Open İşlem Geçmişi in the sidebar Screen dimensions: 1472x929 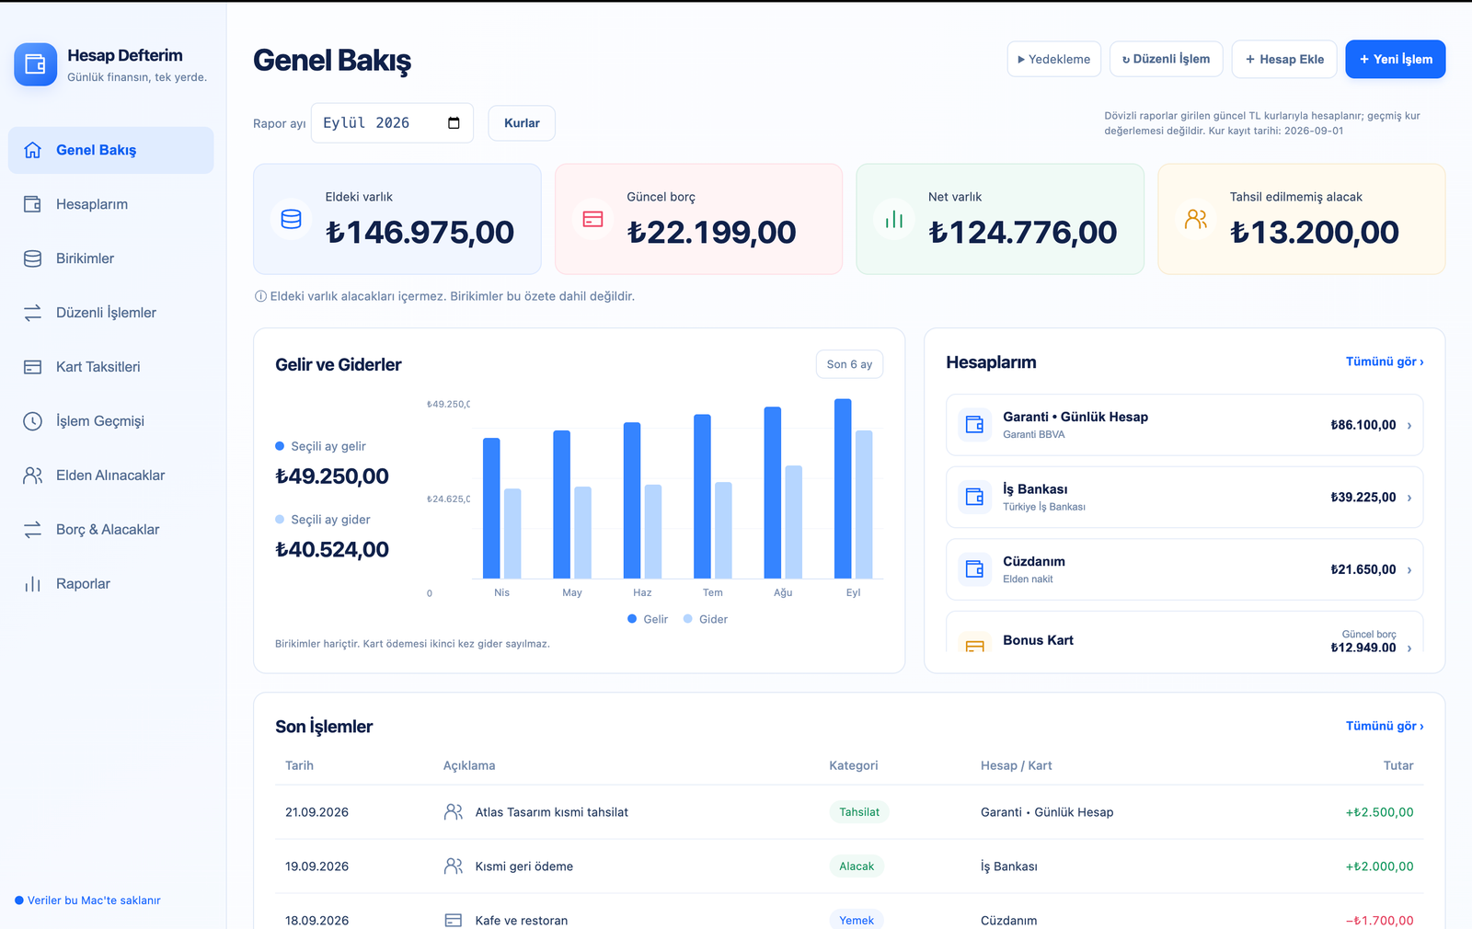111,421
